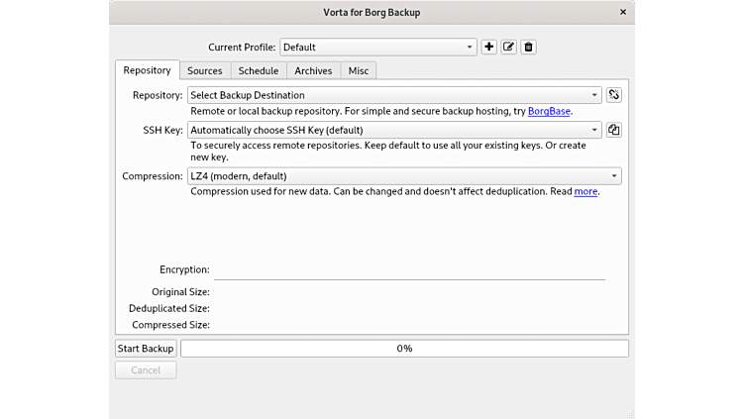The height and width of the screenshot is (419, 745).
Task: Click the Cancel button
Action: coord(146,369)
